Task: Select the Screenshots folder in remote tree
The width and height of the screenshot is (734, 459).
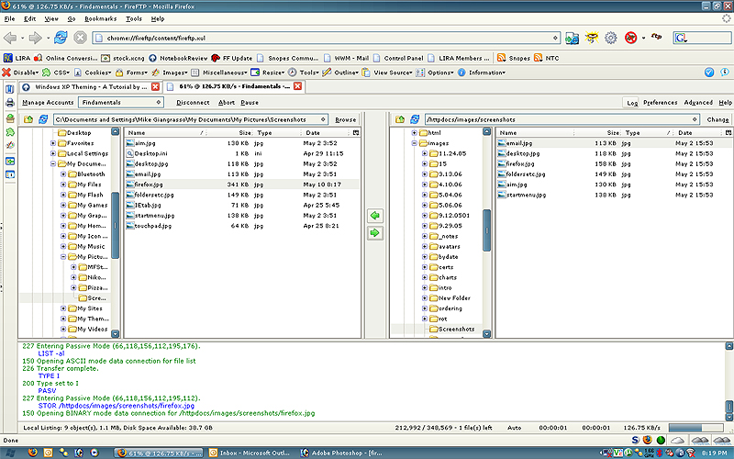Action: (x=456, y=330)
